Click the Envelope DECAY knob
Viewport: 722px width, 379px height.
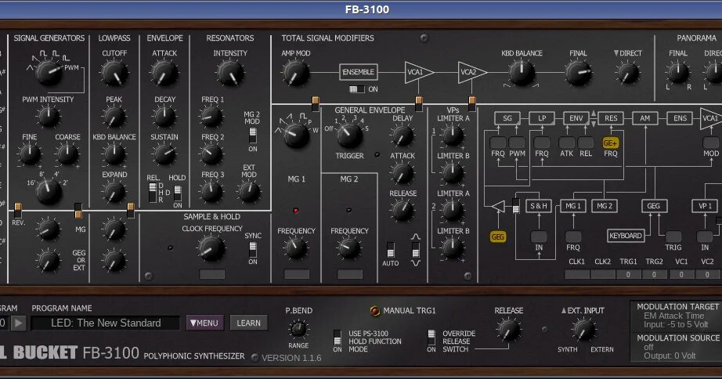click(164, 117)
